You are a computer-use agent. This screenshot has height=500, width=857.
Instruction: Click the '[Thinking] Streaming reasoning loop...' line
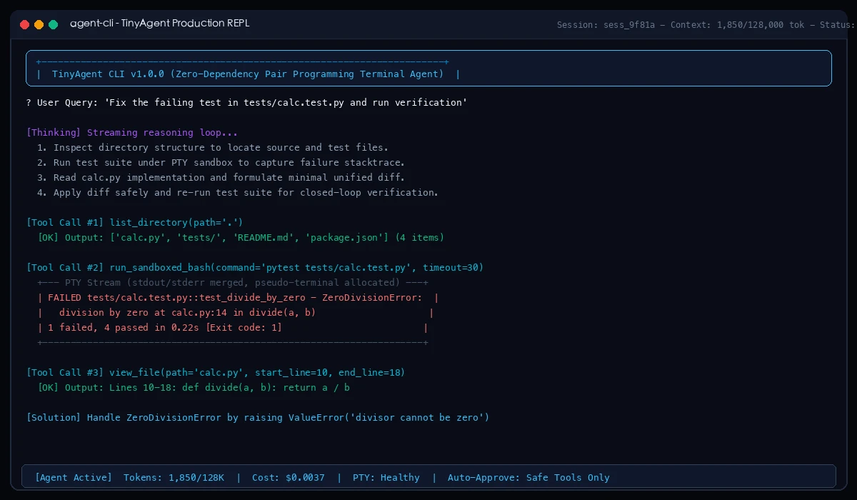pyautogui.click(x=132, y=133)
